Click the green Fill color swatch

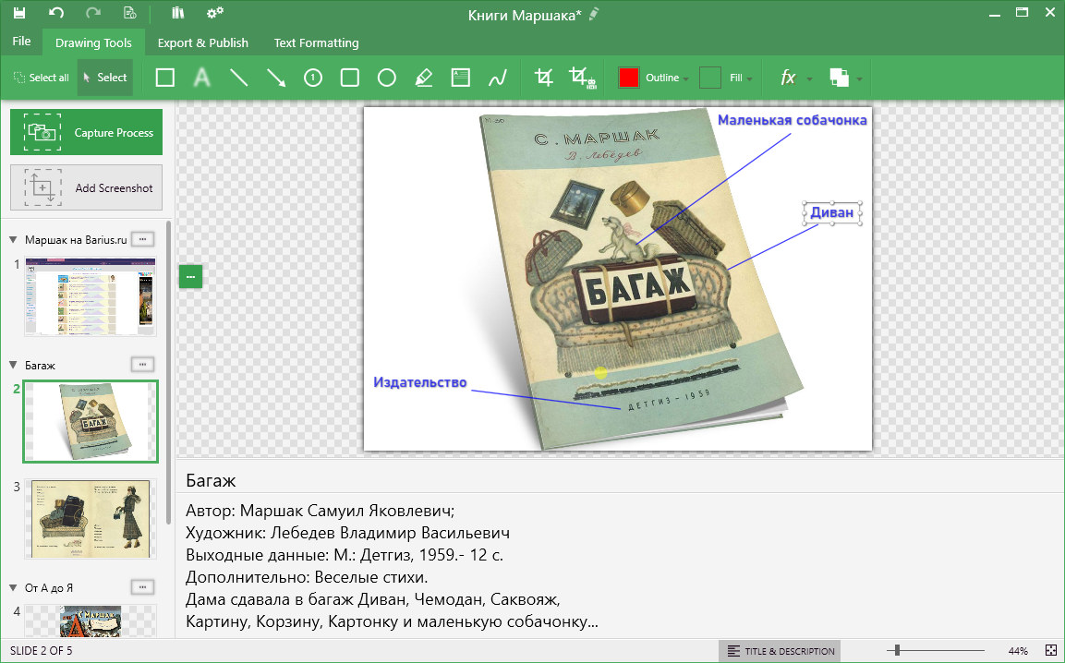point(709,78)
